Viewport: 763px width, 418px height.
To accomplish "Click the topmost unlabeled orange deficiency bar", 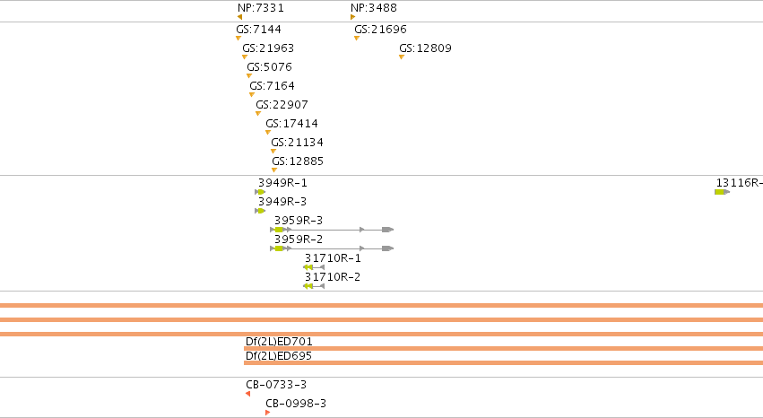I will [x=382, y=306].
